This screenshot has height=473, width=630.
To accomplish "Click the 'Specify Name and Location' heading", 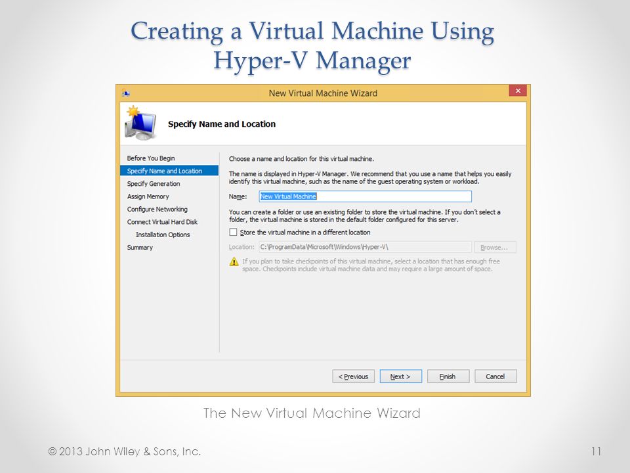I will 222,124.
